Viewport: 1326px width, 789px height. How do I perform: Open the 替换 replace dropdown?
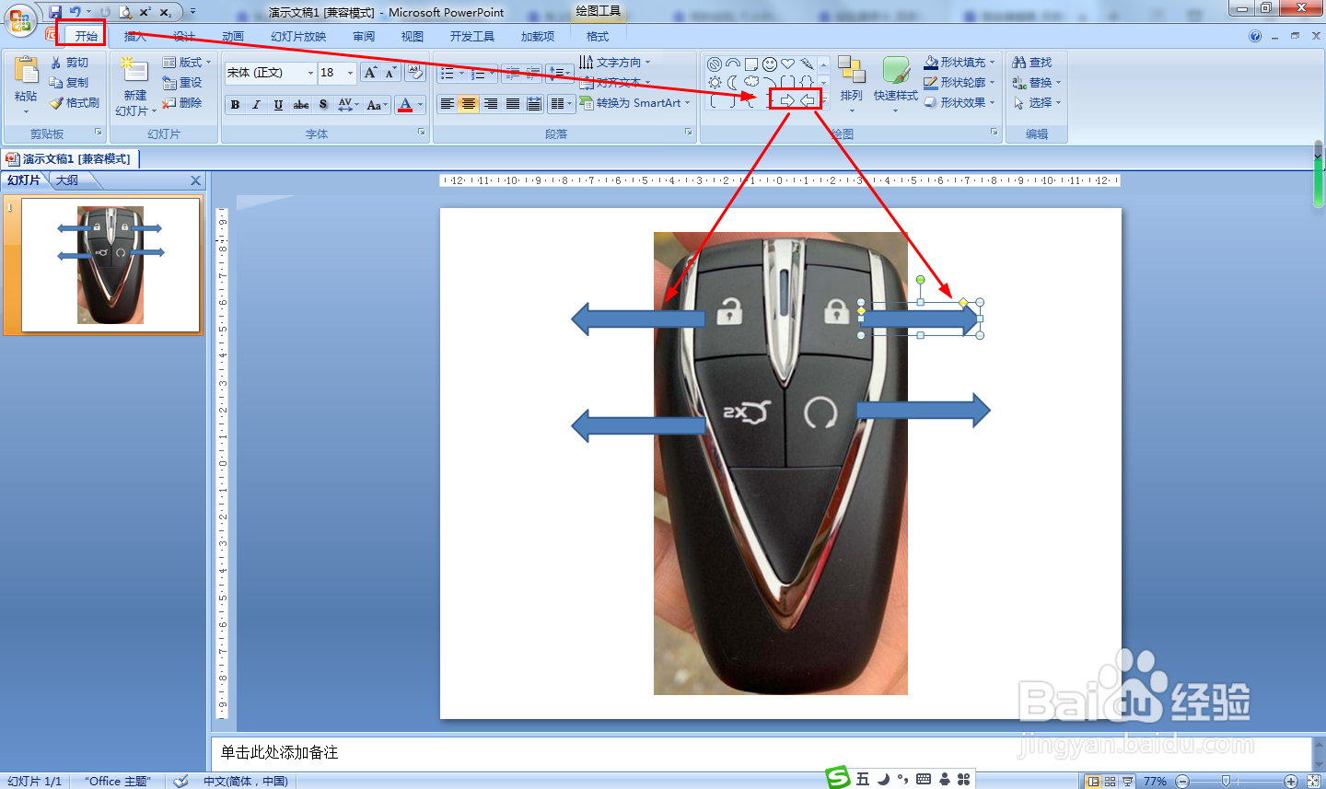point(1036,83)
